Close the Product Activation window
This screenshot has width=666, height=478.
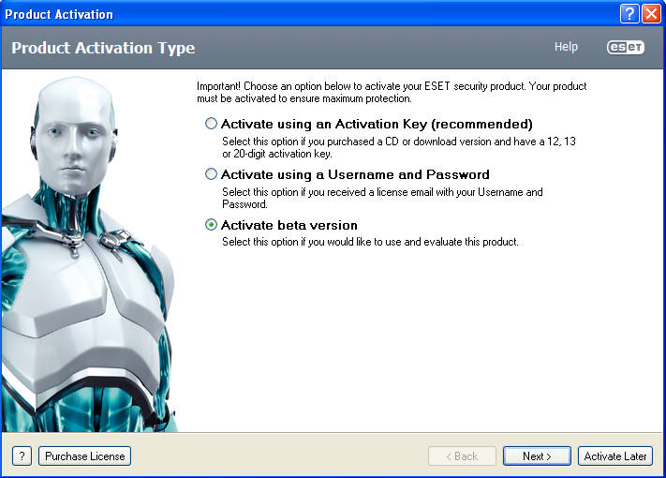tap(651, 14)
